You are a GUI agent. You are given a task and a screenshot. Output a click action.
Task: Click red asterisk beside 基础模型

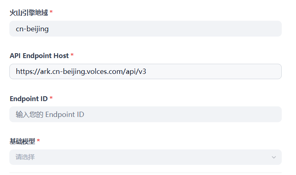click(x=39, y=141)
